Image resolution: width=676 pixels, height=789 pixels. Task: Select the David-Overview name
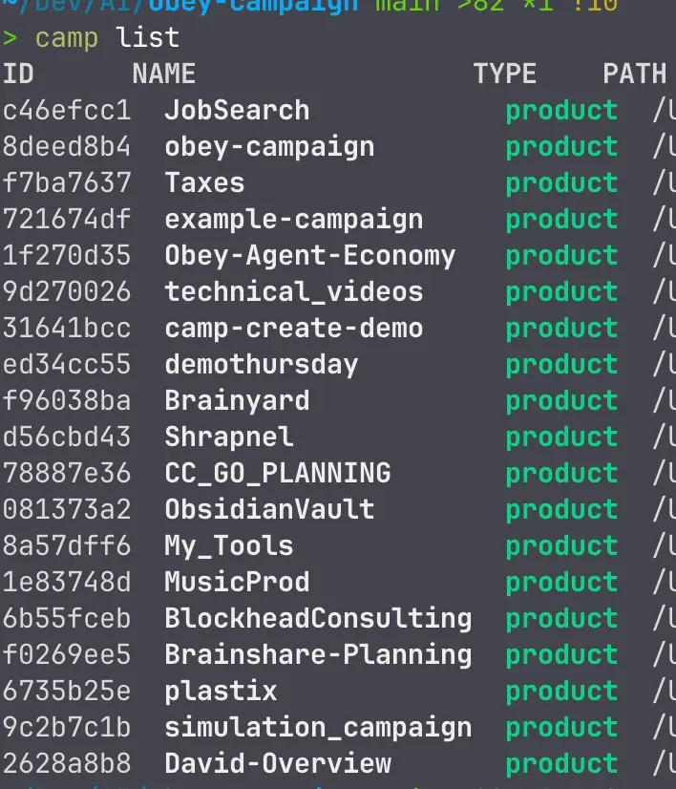(278, 763)
